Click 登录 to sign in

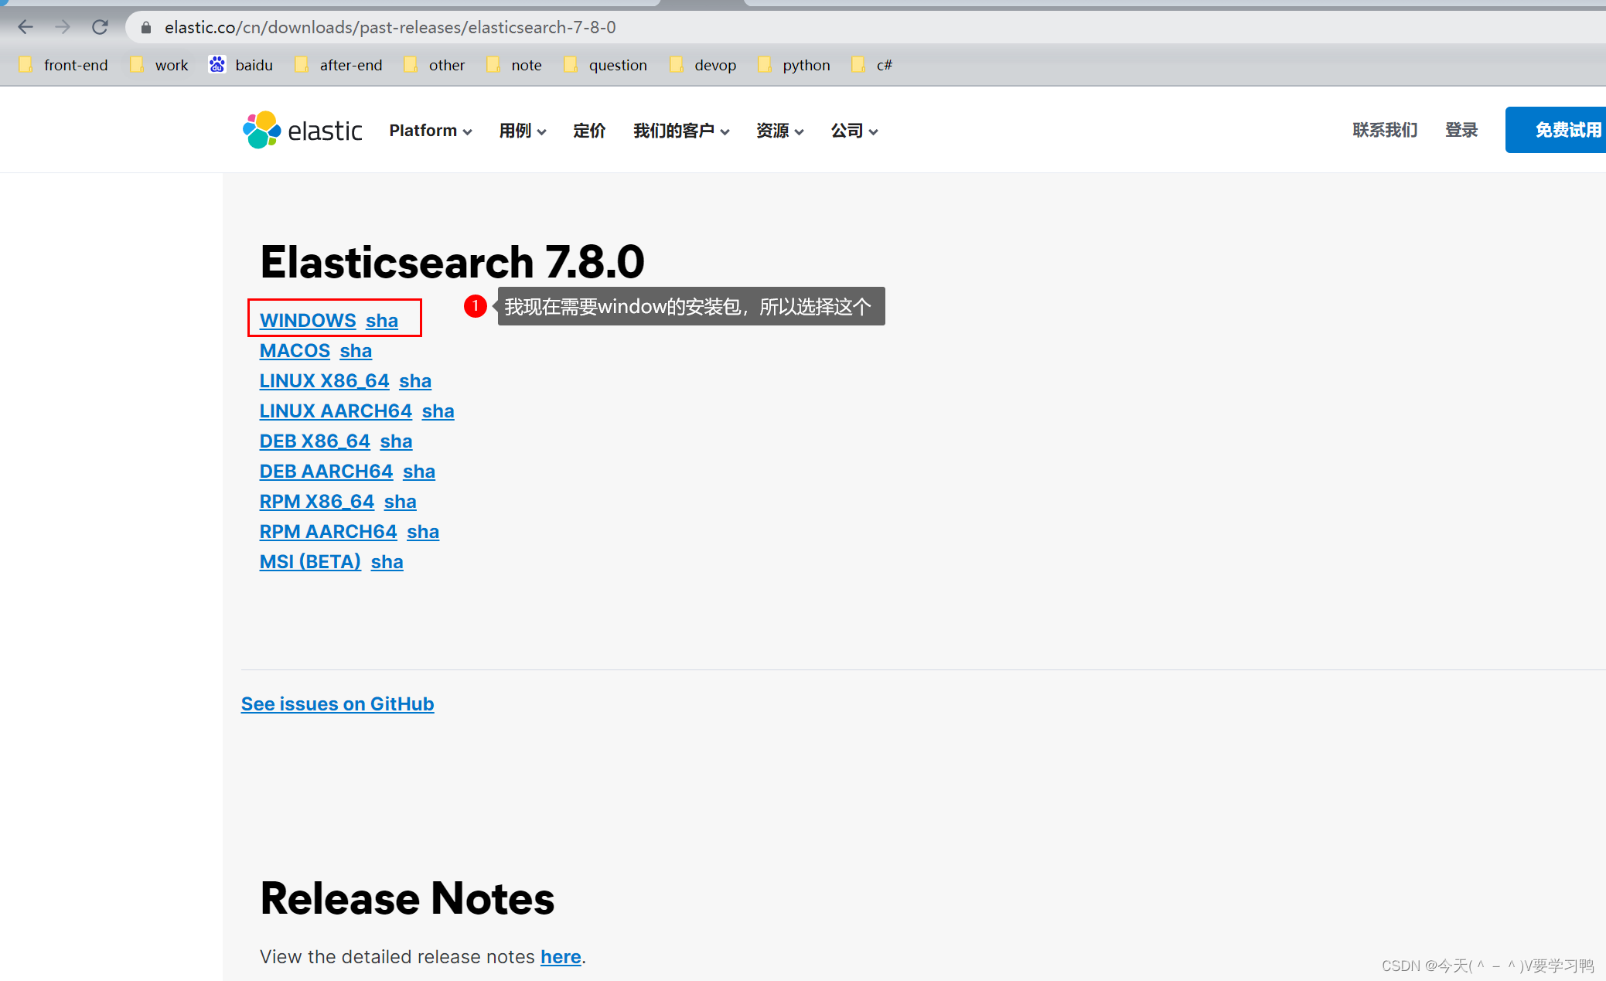click(1461, 129)
